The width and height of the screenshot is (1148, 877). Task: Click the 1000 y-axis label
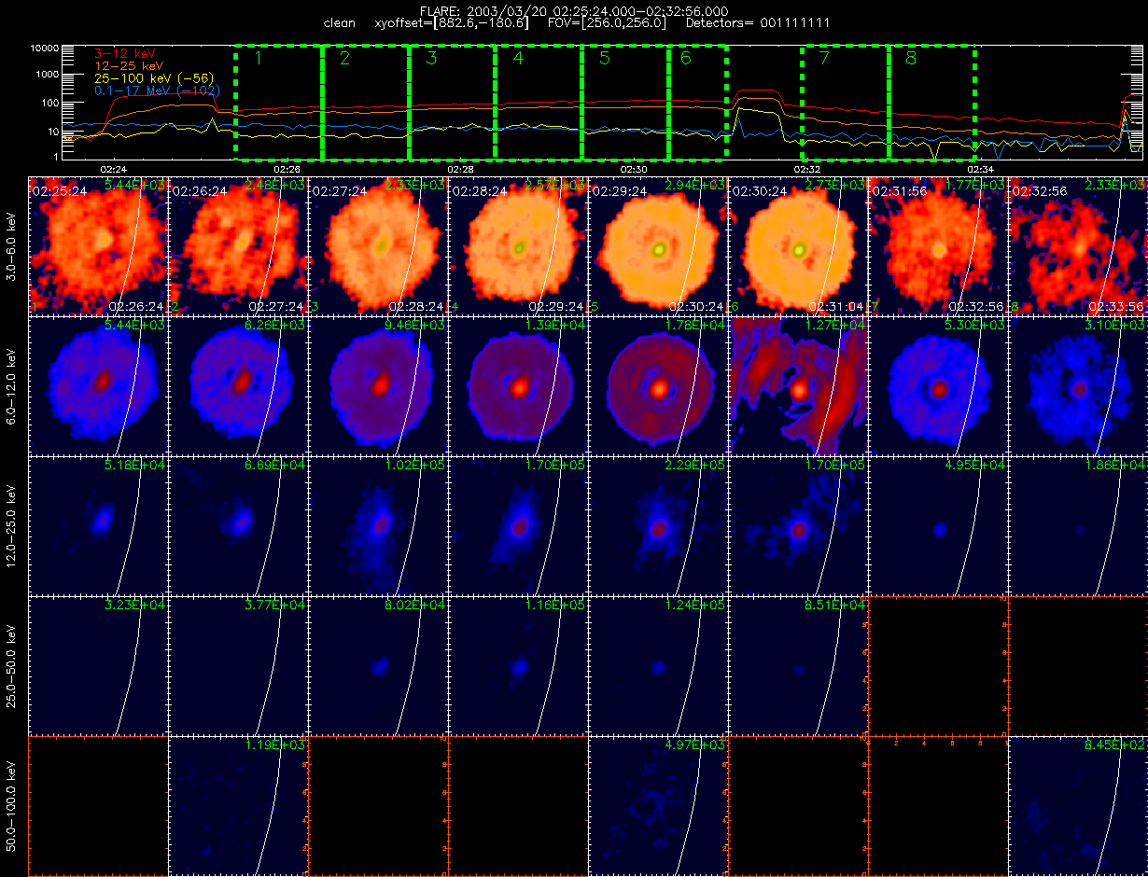pyautogui.click(x=48, y=75)
